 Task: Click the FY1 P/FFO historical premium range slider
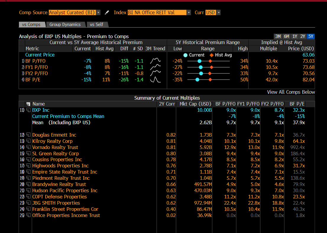tap(208, 67)
